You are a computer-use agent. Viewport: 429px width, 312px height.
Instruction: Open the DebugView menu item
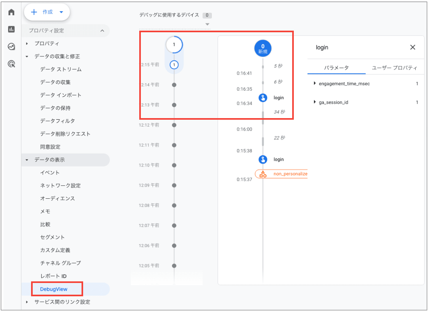[x=54, y=289]
